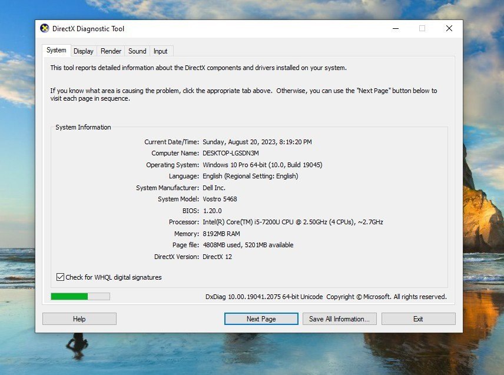Open the Render tab

click(x=111, y=51)
